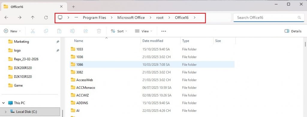Click the file list vertical scrollbar
The height and width of the screenshot is (117, 307).
pyautogui.click(x=305, y=44)
